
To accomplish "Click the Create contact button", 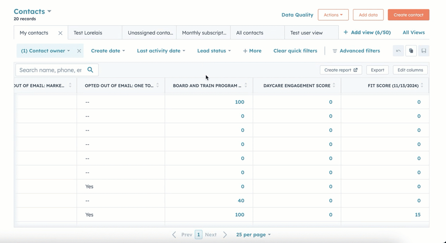I will coord(408,15).
